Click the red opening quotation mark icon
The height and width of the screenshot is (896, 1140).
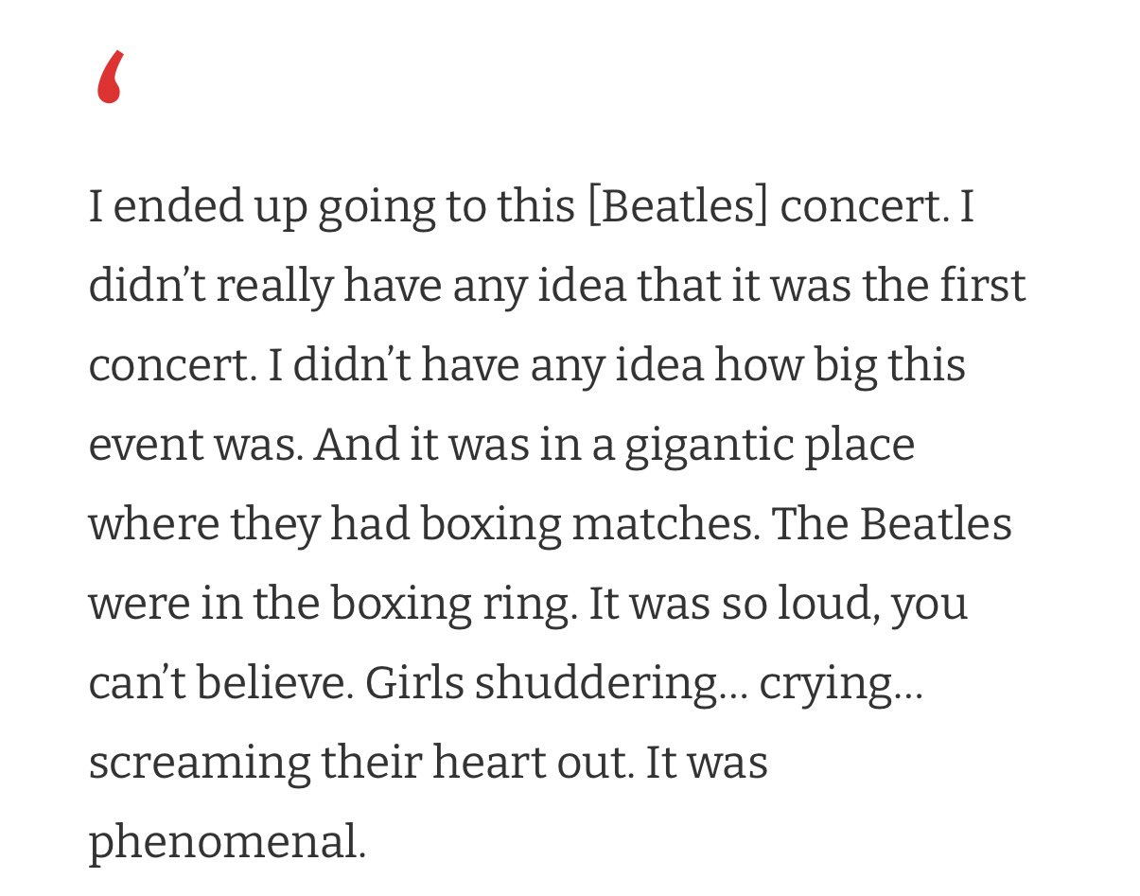pyautogui.click(x=111, y=79)
